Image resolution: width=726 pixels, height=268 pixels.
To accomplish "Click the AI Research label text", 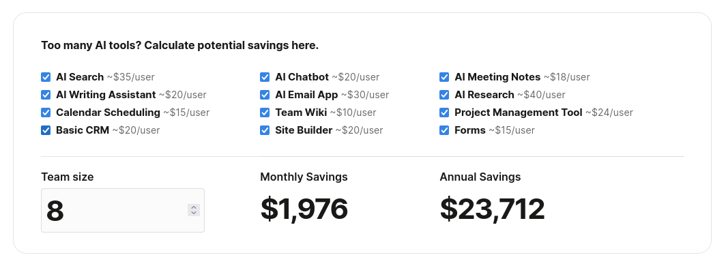I will pyautogui.click(x=484, y=95).
